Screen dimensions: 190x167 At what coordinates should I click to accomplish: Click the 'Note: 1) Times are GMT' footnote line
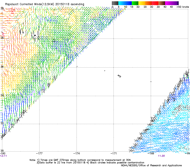click(80, 160)
